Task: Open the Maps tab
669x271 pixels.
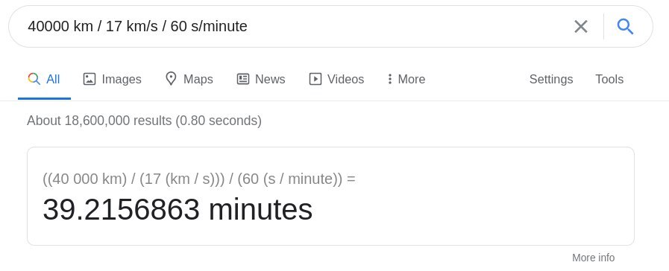Action: [x=198, y=79]
